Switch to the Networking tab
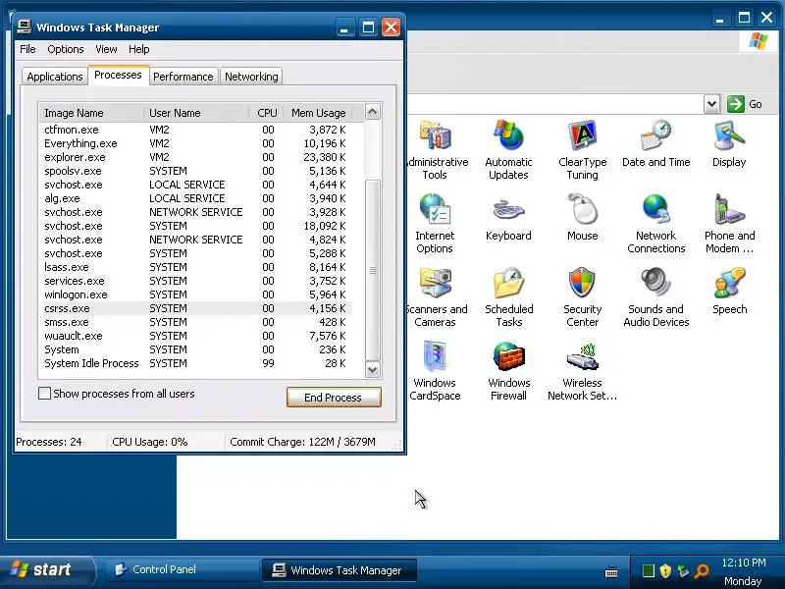This screenshot has height=589, width=785. (x=251, y=77)
